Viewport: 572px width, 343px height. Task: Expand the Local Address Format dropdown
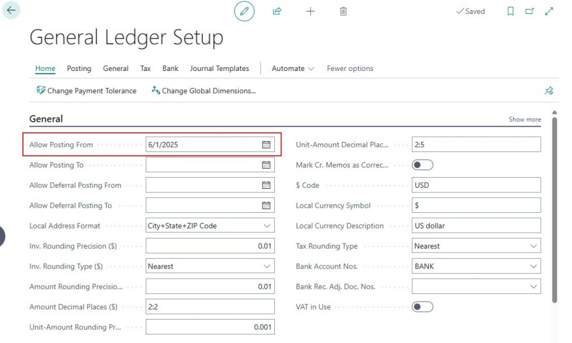pos(266,226)
